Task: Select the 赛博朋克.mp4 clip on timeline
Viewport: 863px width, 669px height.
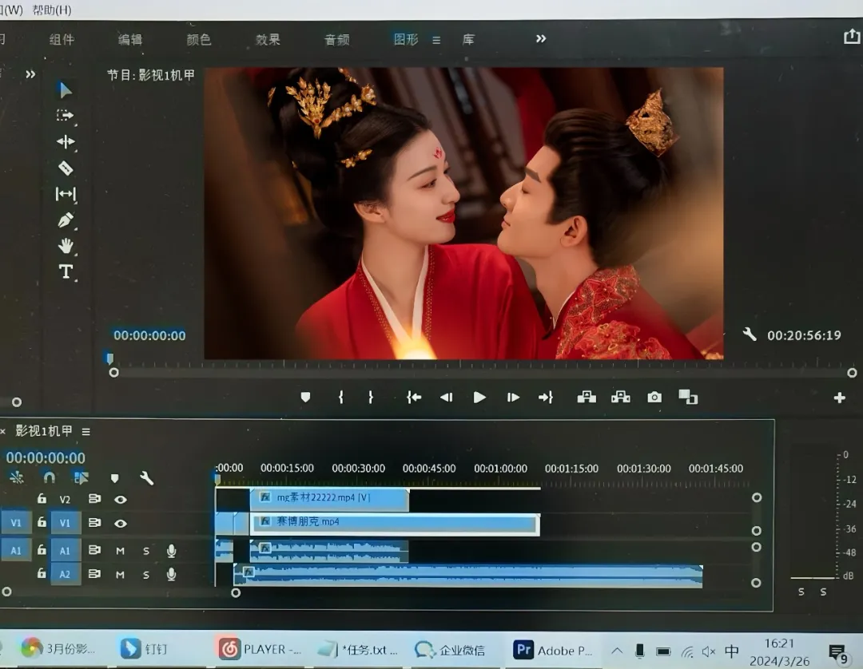Action: 395,523
